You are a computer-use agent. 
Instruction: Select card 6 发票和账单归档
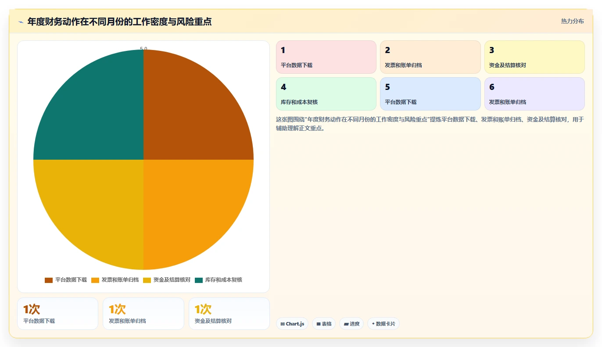click(x=534, y=94)
